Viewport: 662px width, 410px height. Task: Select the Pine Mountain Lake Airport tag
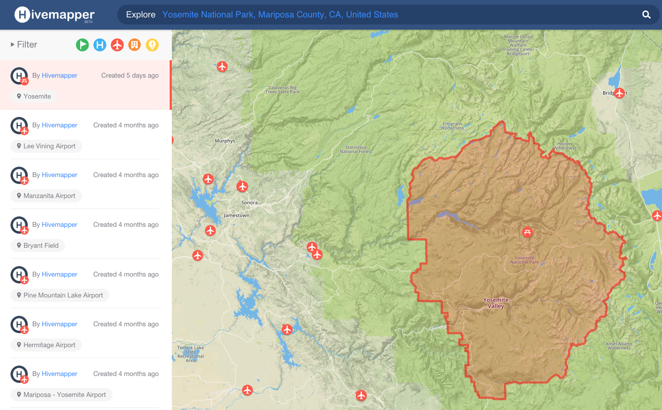[x=60, y=295]
